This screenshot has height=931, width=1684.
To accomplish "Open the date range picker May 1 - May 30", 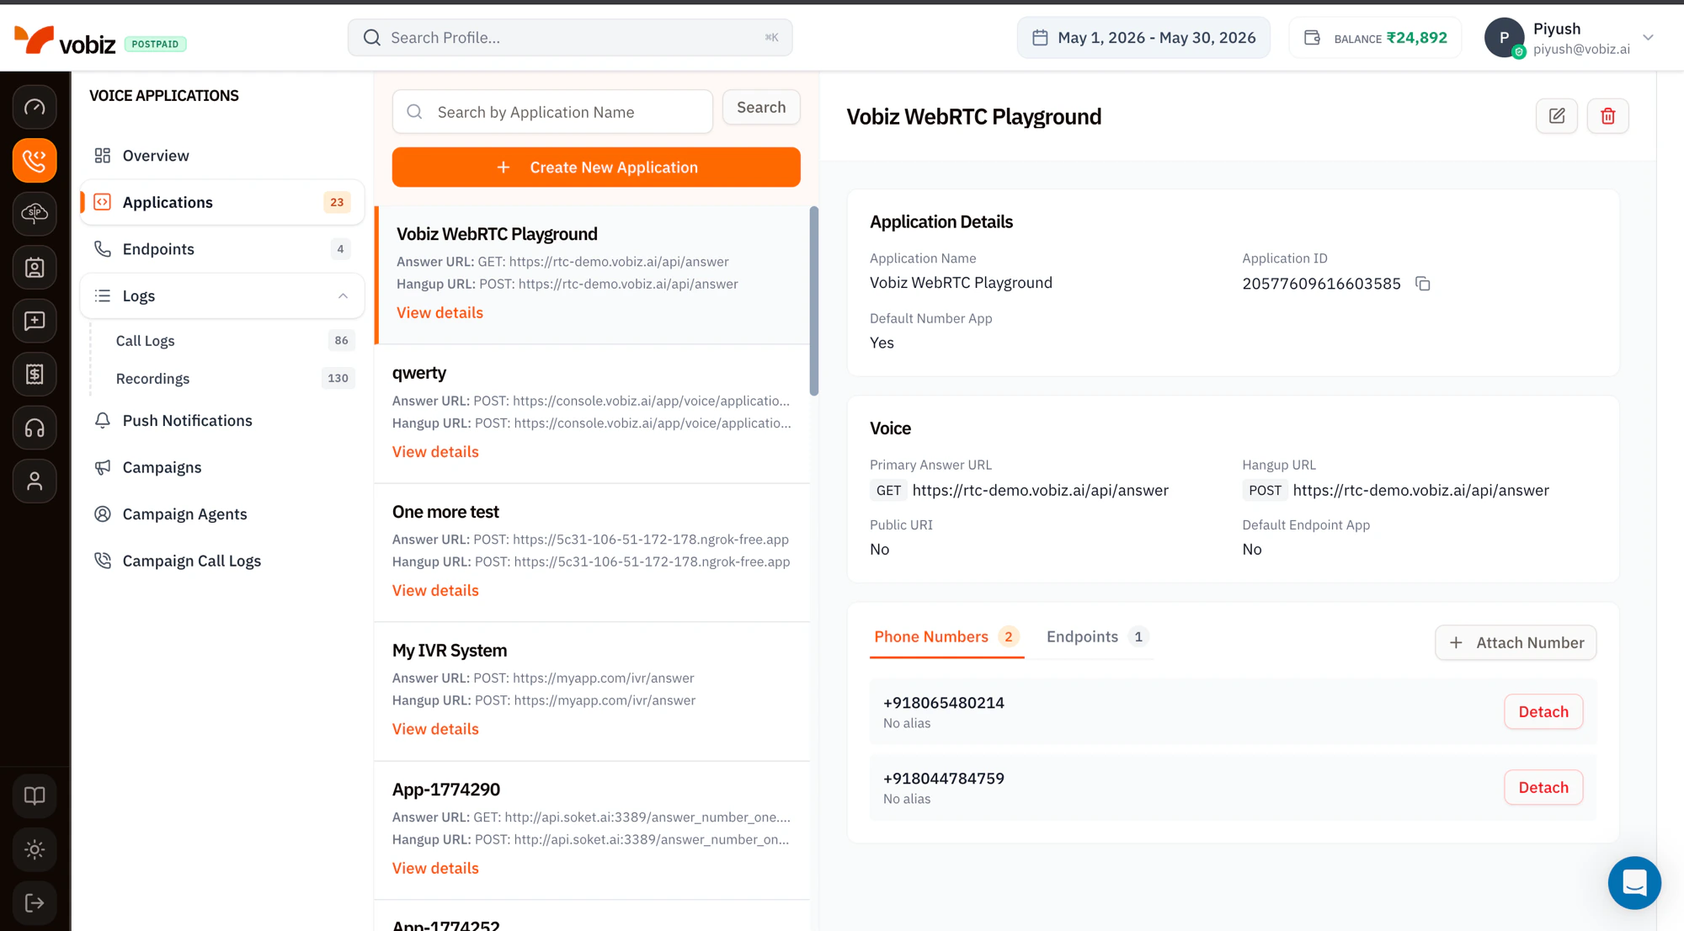I will pyautogui.click(x=1143, y=38).
